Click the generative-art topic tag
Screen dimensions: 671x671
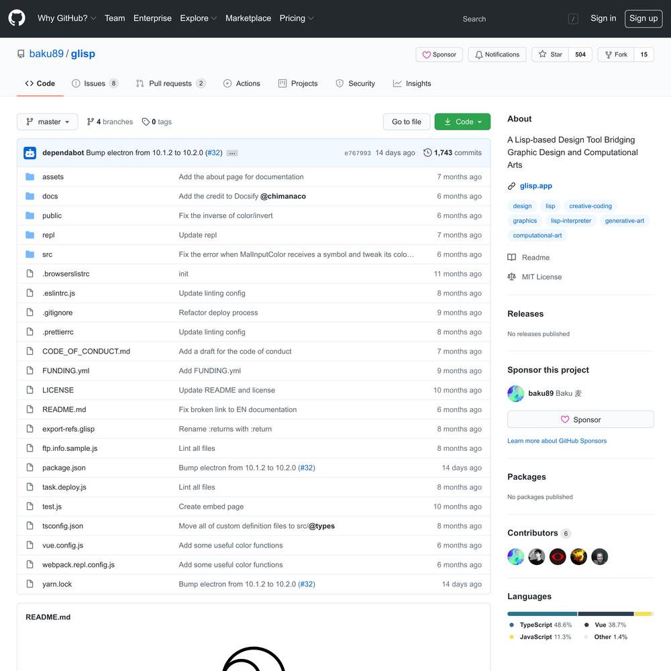click(624, 221)
